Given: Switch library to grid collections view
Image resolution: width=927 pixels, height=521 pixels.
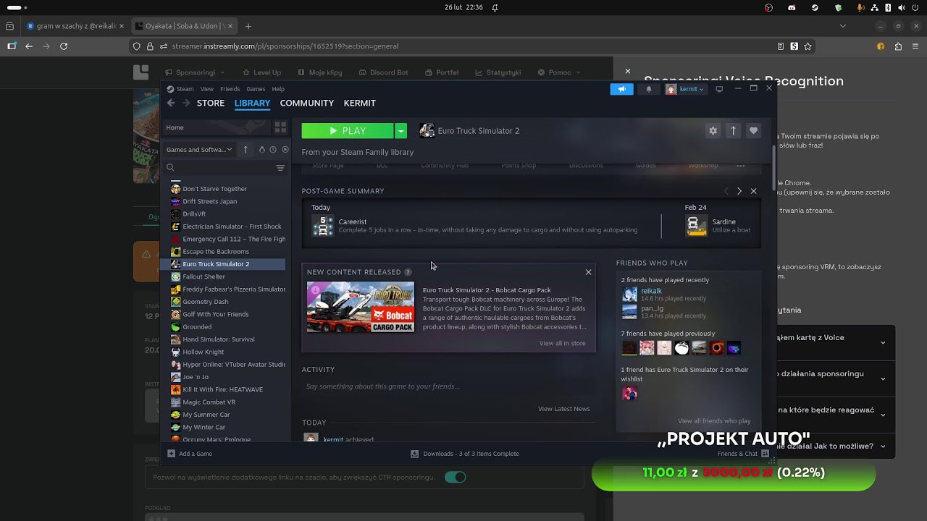Looking at the screenshot, I should (x=280, y=127).
